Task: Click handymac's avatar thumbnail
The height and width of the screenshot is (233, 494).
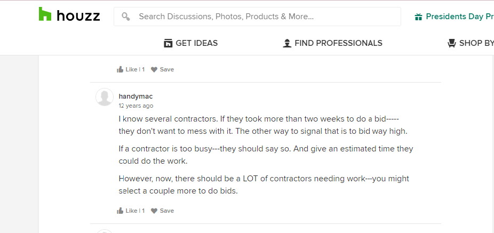Action: click(x=105, y=97)
